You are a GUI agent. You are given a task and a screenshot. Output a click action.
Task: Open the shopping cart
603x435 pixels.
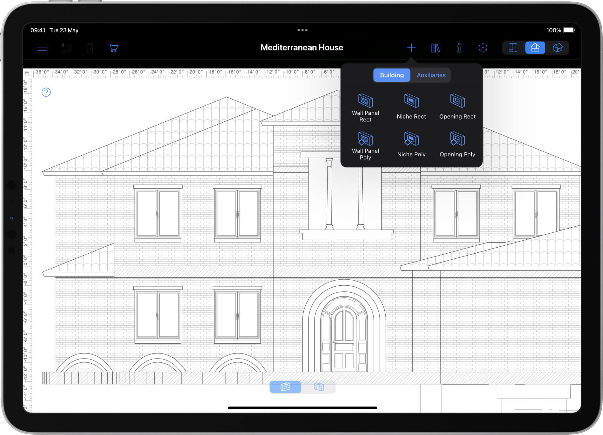point(113,48)
